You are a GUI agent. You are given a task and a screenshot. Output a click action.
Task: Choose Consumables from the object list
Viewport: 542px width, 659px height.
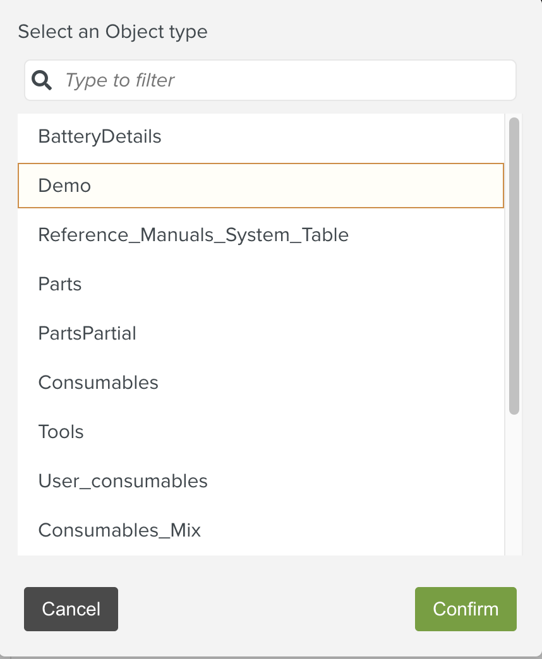99,383
